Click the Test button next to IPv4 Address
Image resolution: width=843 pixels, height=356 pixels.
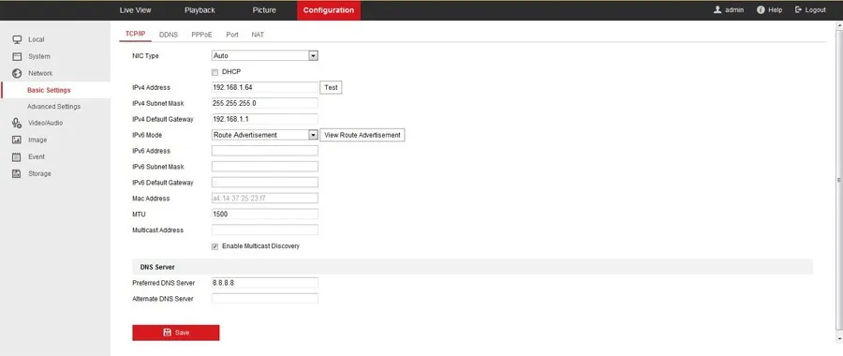[x=332, y=87]
